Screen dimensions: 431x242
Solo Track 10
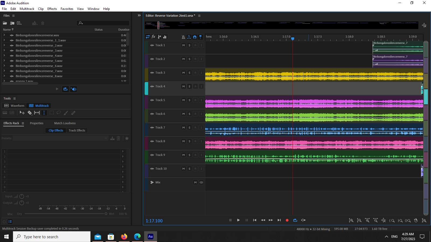pyautogui.click(x=189, y=169)
